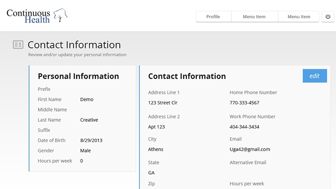Click the State label
Image resolution: width=336 pixels, height=189 pixels.
pyautogui.click(x=154, y=162)
